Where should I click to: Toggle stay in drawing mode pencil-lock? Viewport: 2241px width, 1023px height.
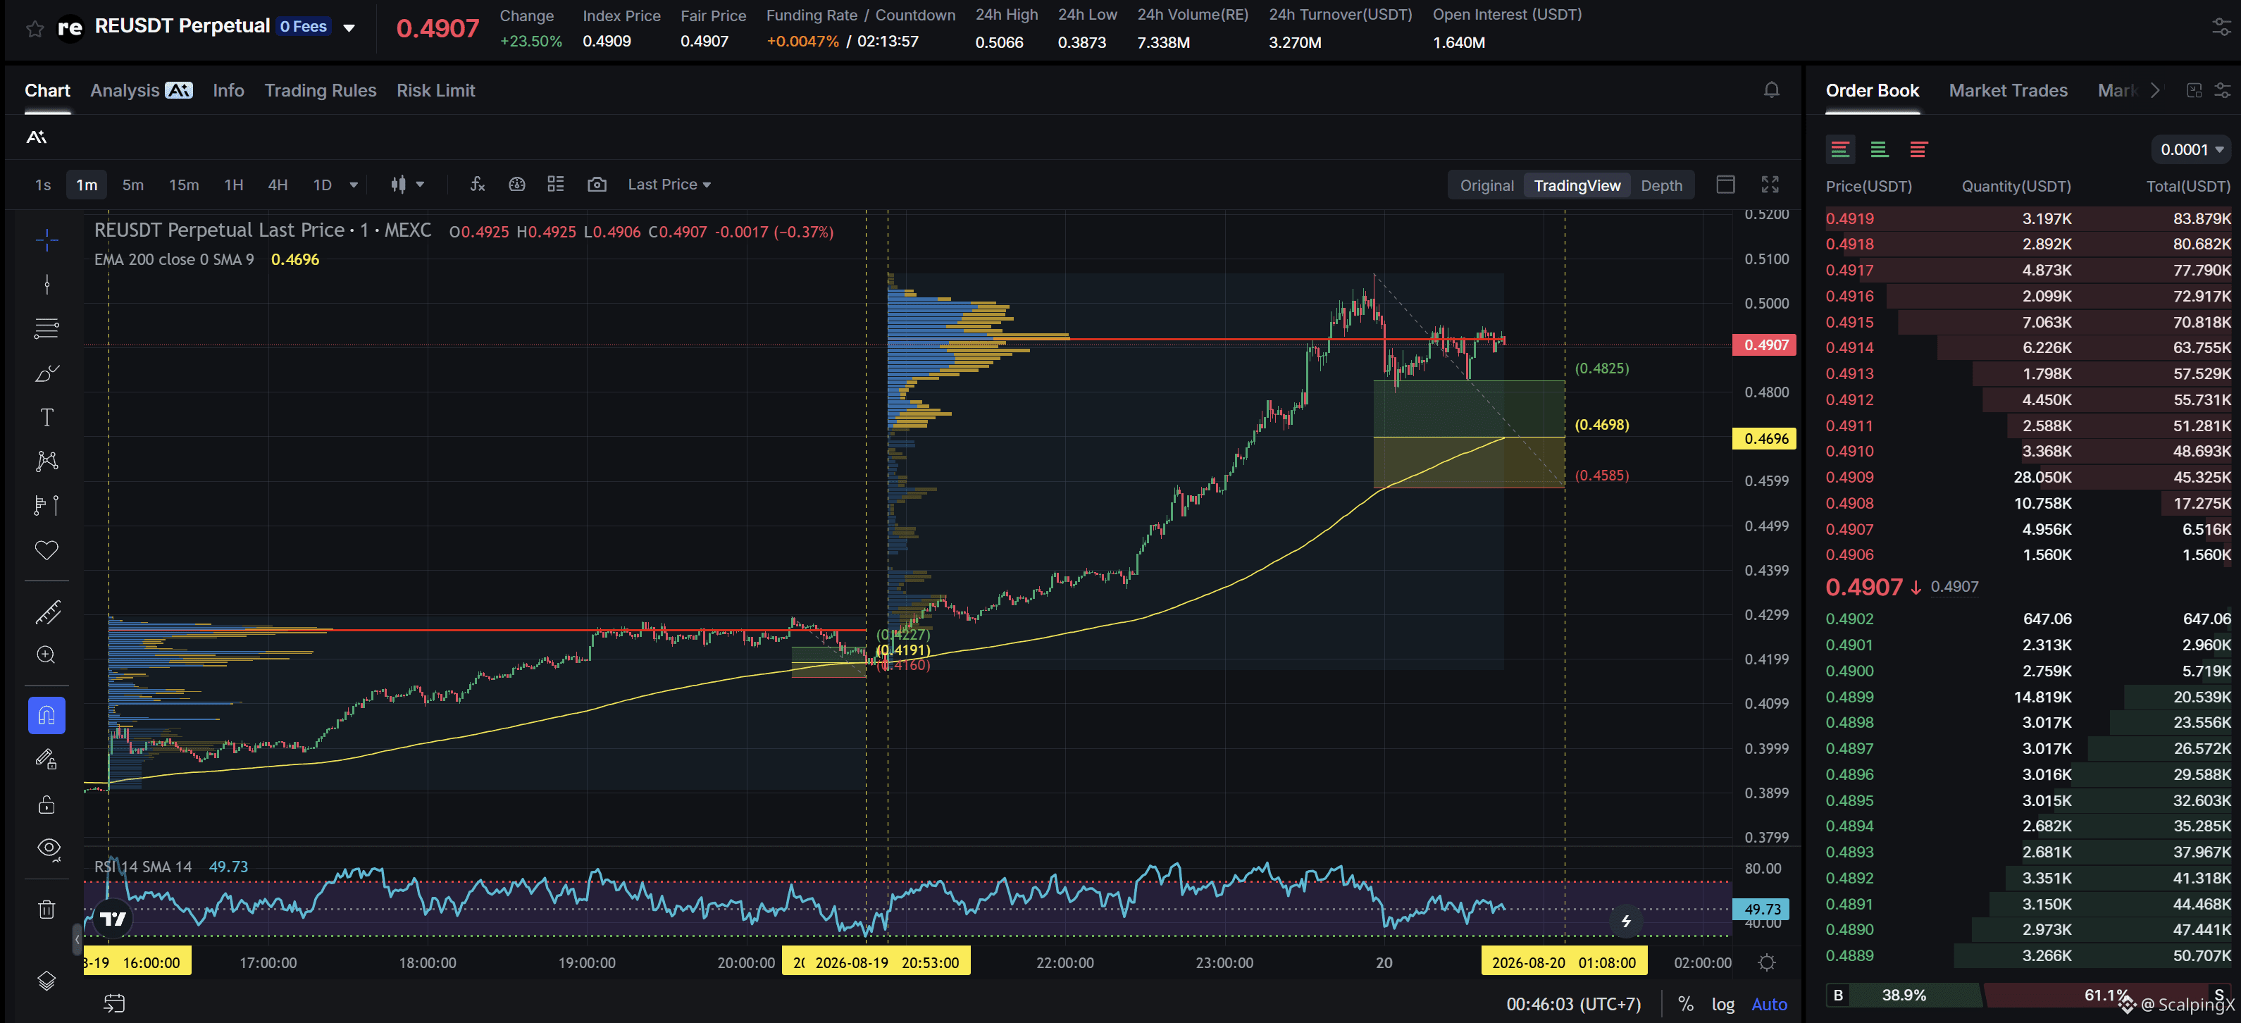pos(47,760)
